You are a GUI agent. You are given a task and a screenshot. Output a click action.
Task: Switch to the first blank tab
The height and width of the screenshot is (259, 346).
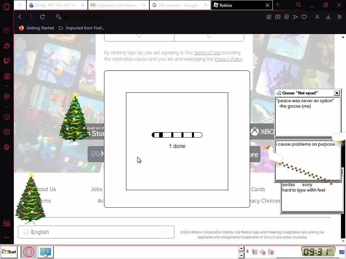pyautogui.click(x=20, y=5)
